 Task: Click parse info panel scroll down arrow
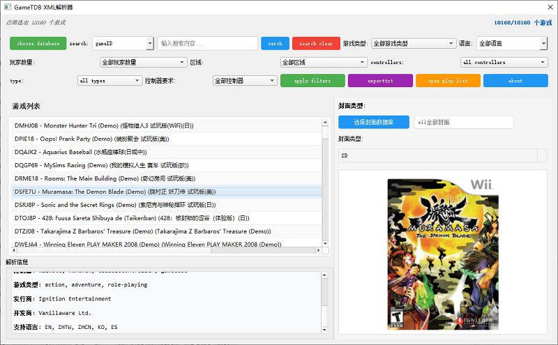click(x=324, y=330)
